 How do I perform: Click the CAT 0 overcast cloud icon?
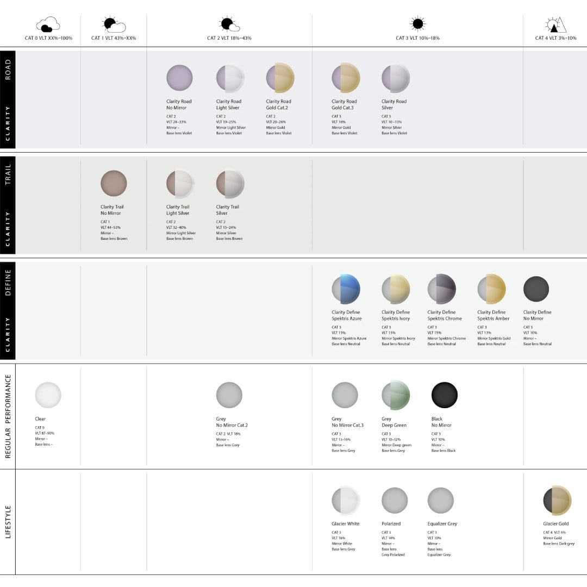(x=48, y=24)
